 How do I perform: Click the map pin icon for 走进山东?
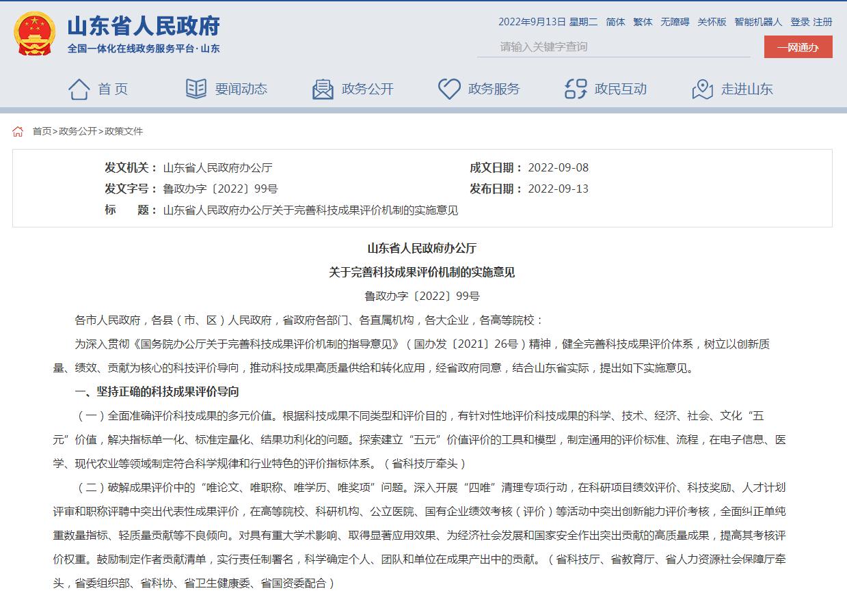tap(702, 89)
